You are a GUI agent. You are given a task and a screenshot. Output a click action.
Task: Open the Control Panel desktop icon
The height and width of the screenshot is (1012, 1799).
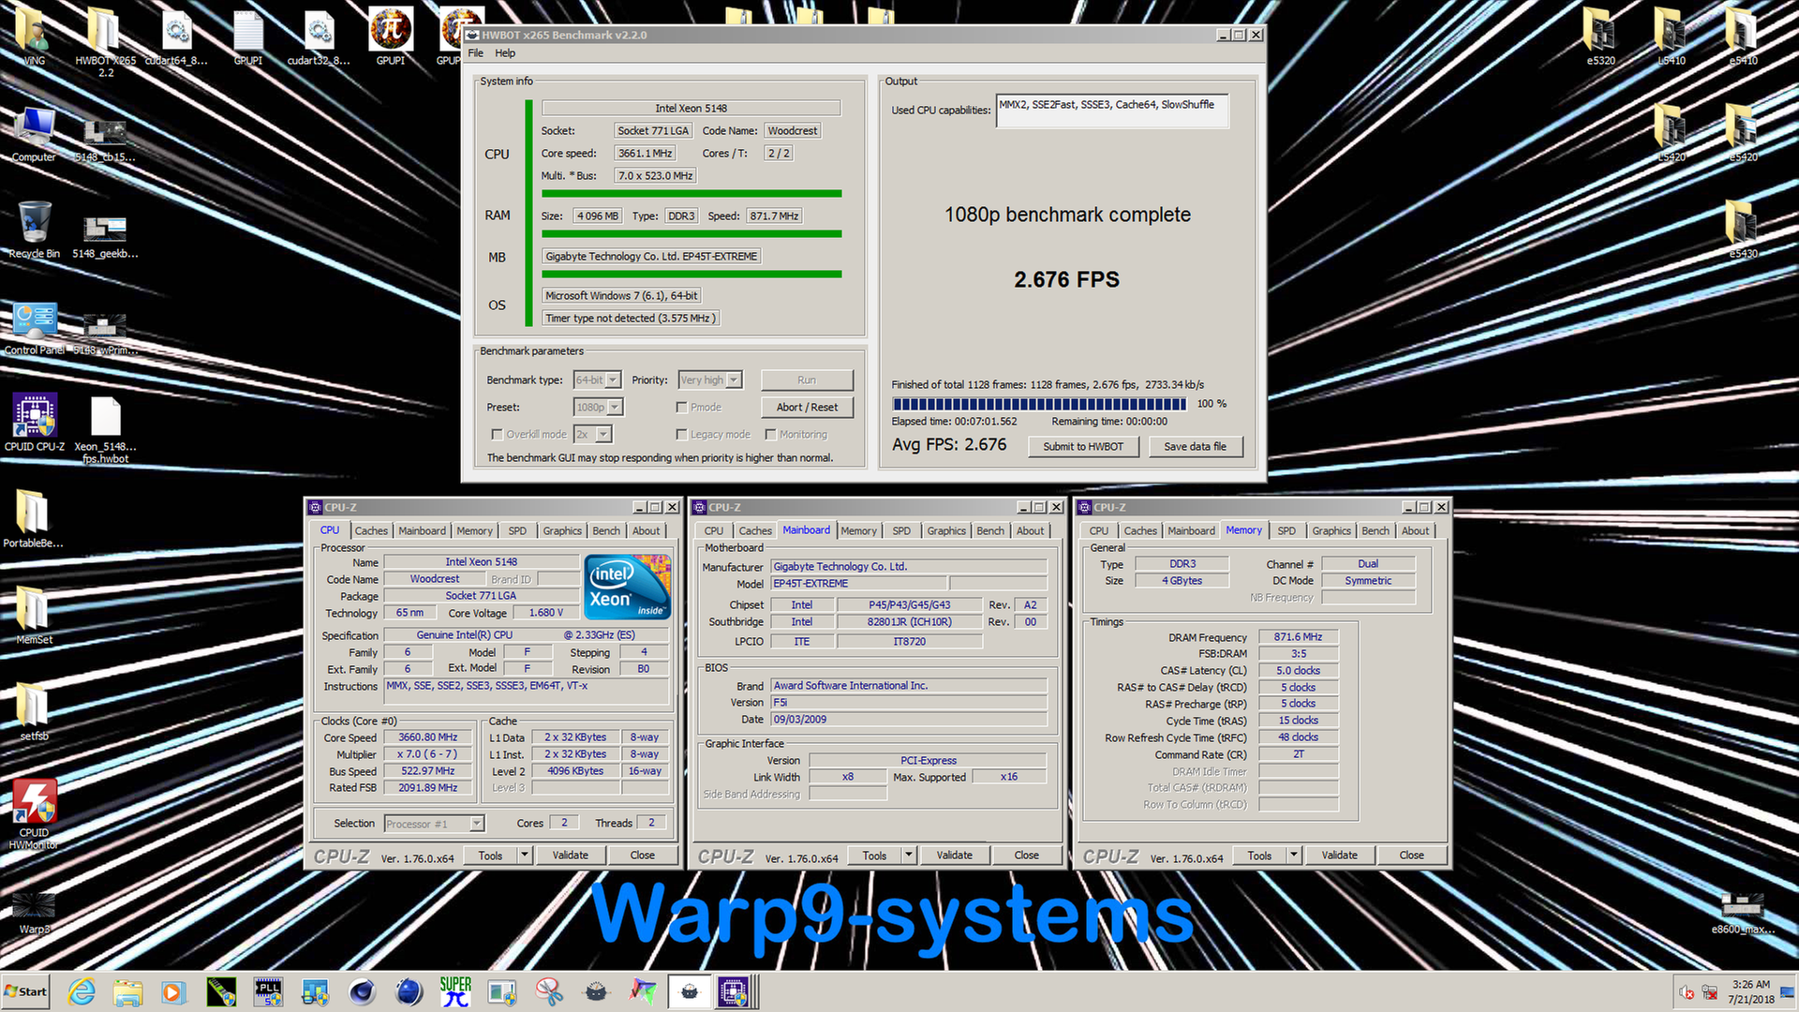pos(35,328)
